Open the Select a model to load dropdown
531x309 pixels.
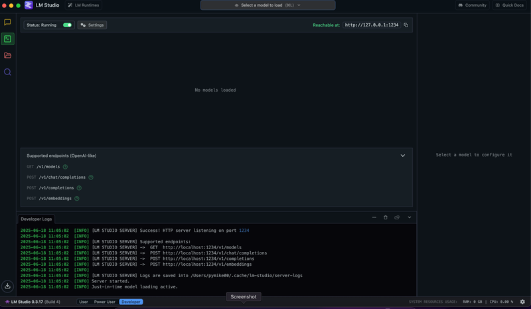tap(268, 5)
